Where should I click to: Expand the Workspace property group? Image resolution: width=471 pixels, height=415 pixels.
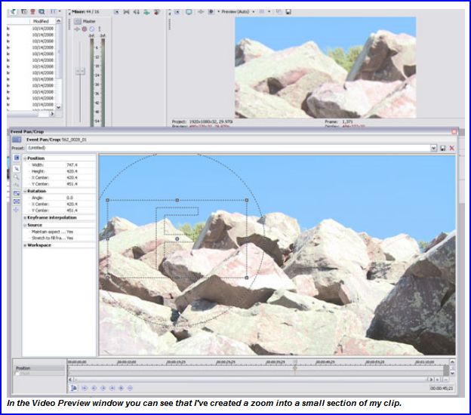pos(25,245)
